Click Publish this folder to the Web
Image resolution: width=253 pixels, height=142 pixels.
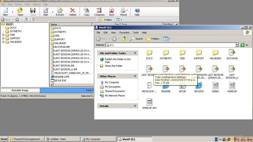(118, 61)
